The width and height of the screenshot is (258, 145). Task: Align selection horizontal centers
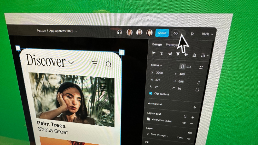(162, 53)
